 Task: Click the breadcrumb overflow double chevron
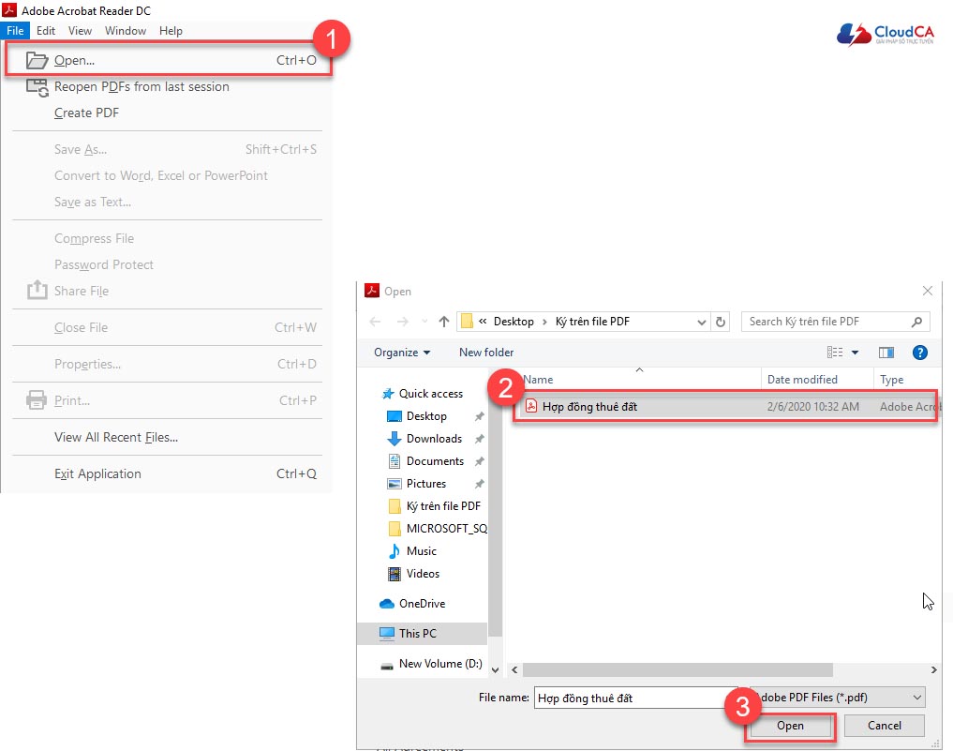[483, 321]
